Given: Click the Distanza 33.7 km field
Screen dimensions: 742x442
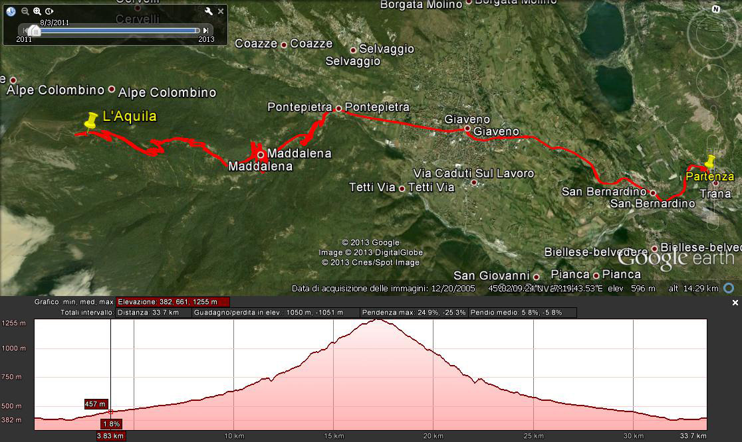Looking at the screenshot, I should [154, 313].
